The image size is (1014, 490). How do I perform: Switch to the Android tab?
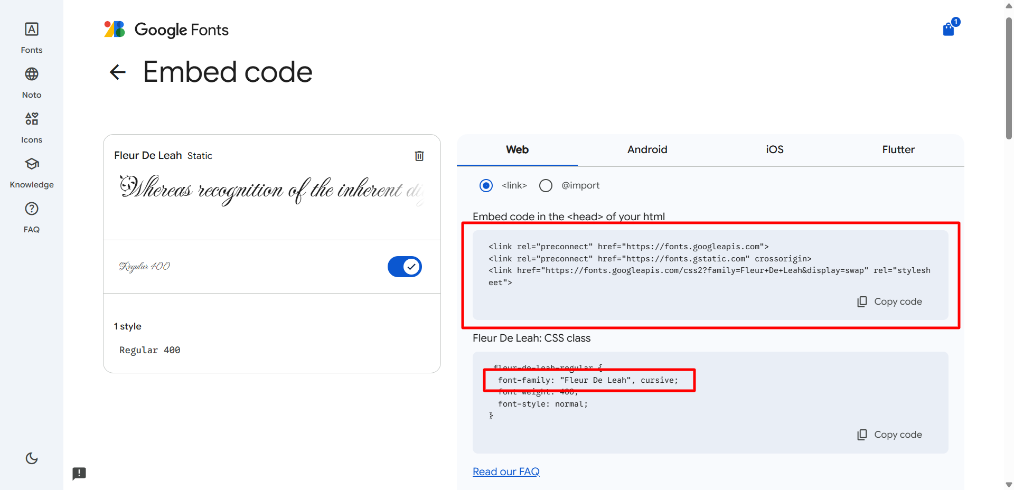(647, 150)
